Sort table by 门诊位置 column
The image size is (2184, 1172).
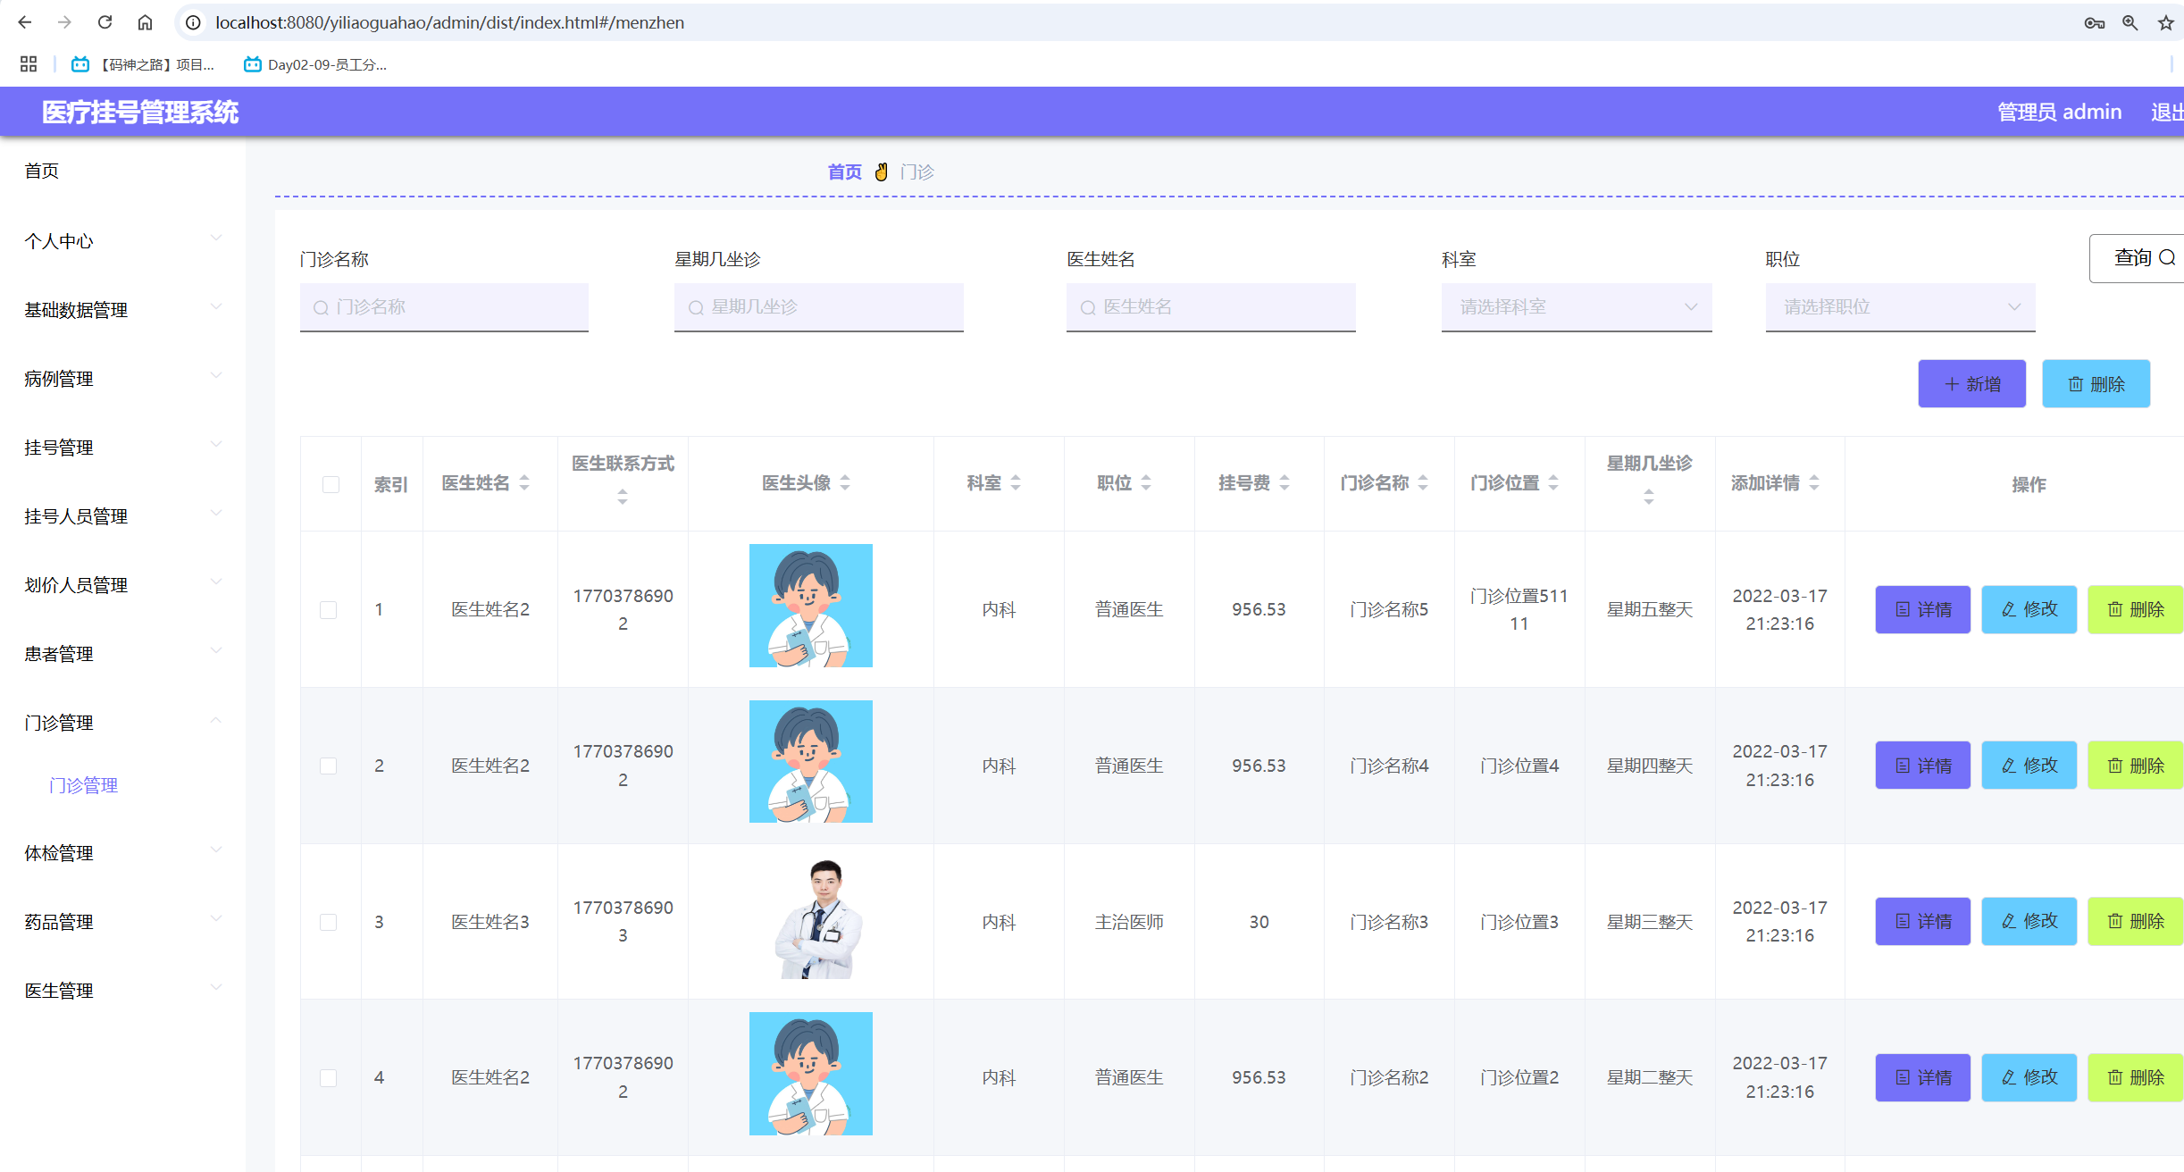pyautogui.click(x=1553, y=483)
